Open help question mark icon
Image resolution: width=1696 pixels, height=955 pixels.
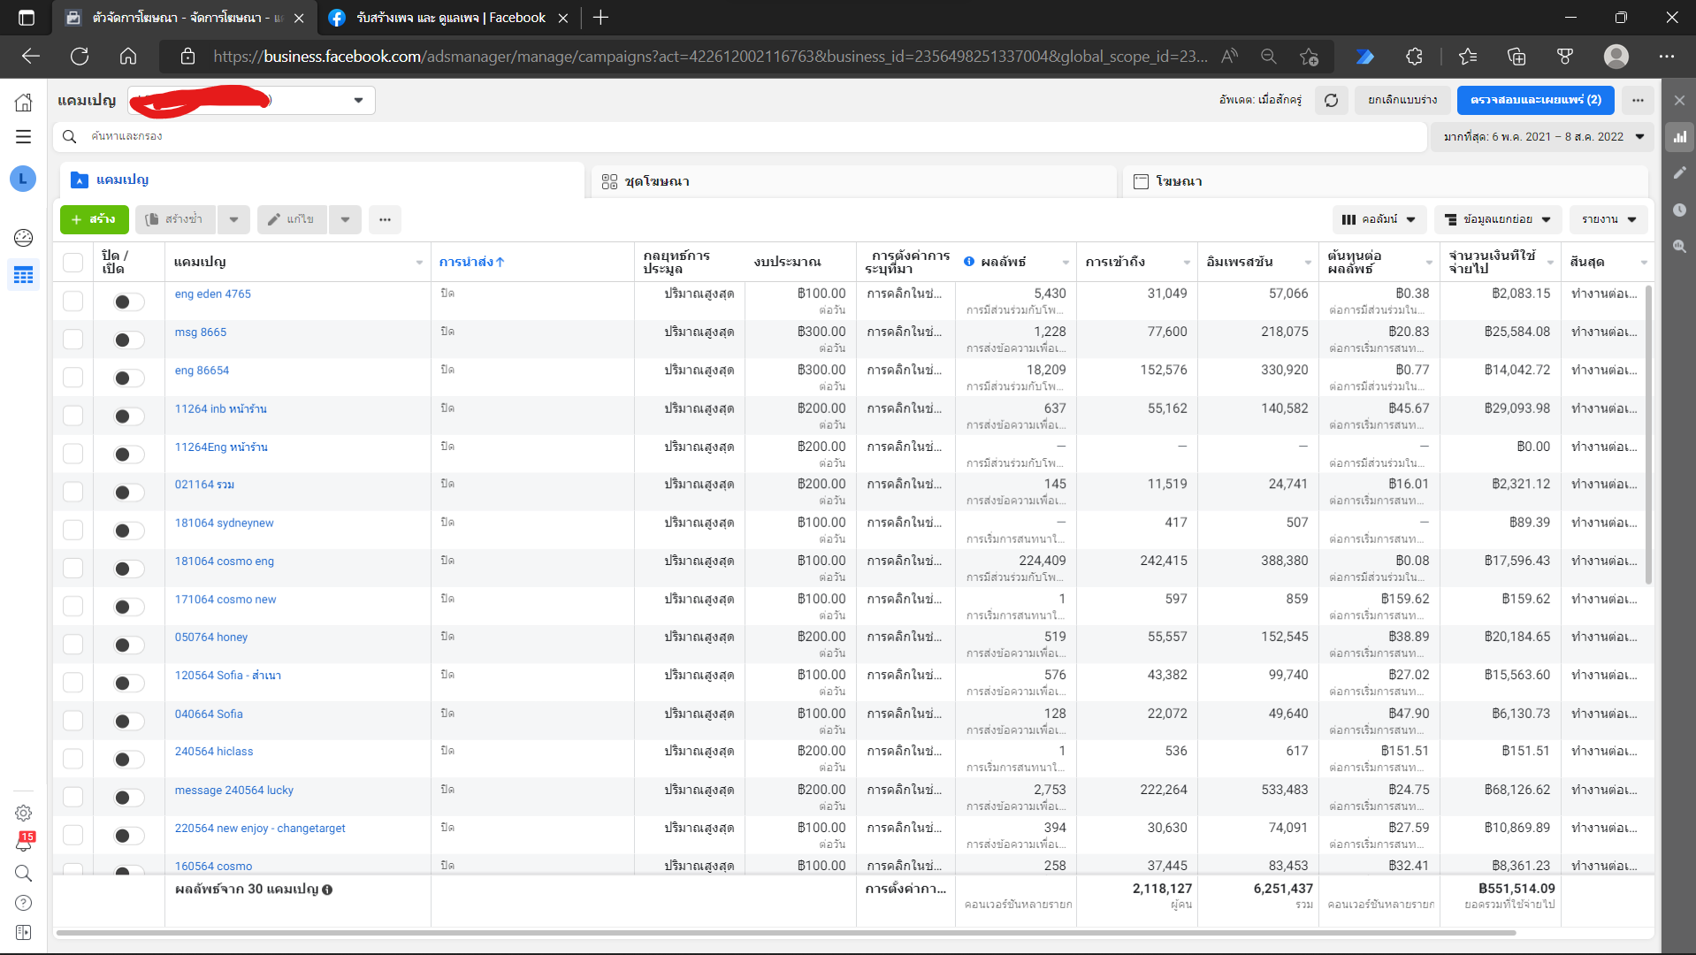[24, 903]
